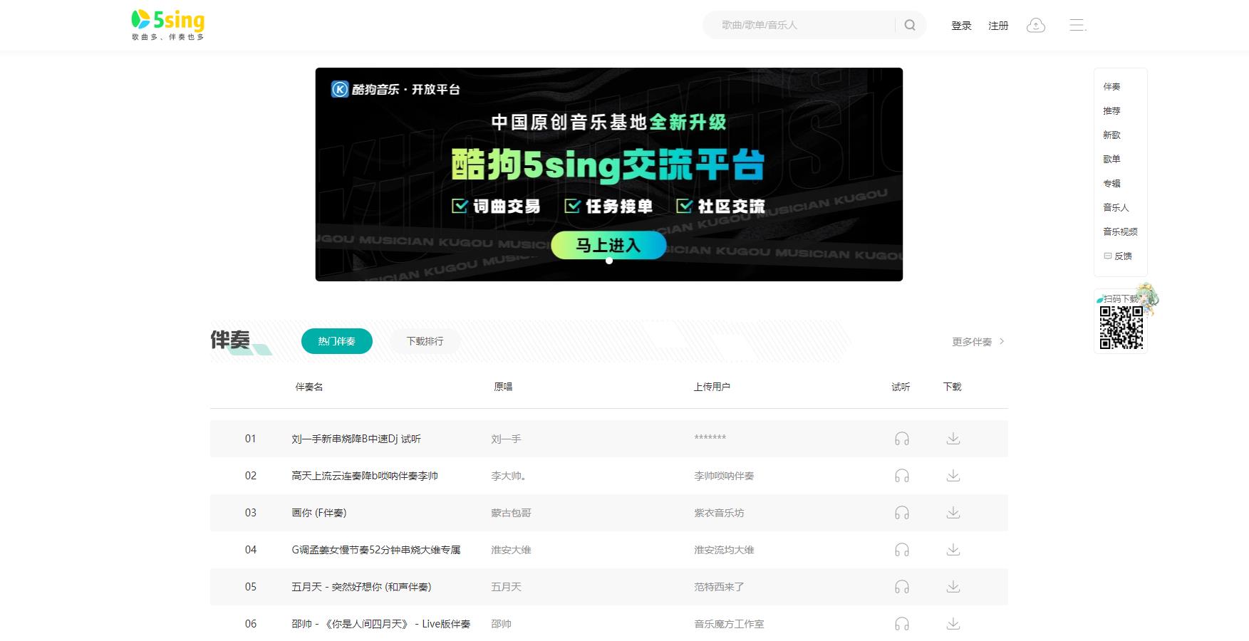Download 五月天 - 突然好想你 伴奏
1249x641 pixels.
coord(953,587)
